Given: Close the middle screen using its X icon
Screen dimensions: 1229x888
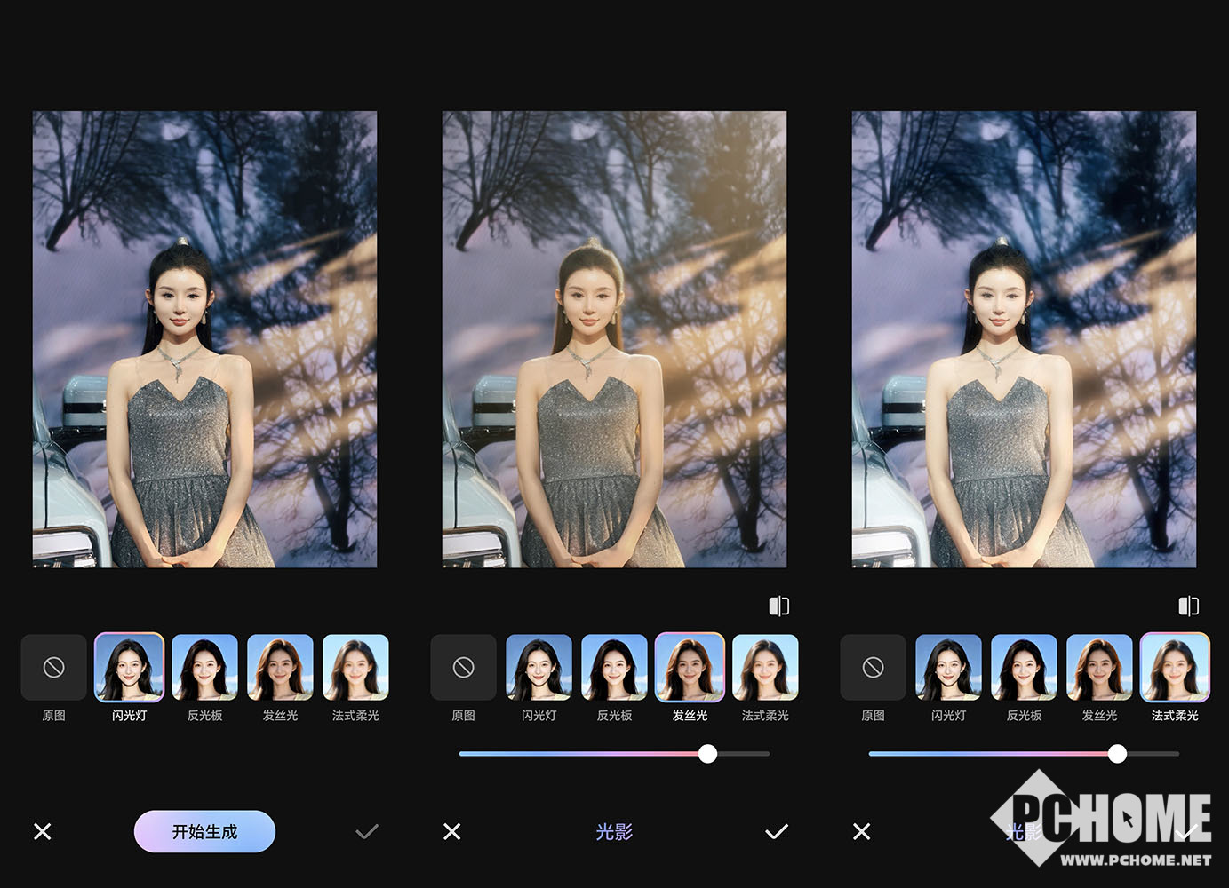Looking at the screenshot, I should [451, 831].
